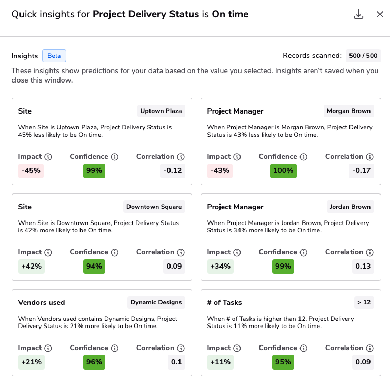Click the +34% impact badge for Jordan Brown
Viewport: 390px width, 377px height.
[221, 267]
